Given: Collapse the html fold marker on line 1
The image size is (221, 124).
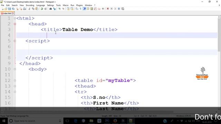Looking at the screenshot, I should tap(15, 18).
